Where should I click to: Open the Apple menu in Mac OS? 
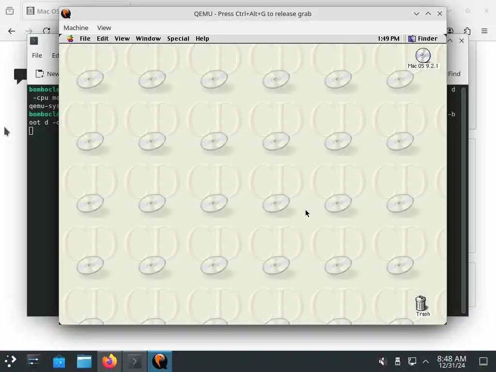[70, 39]
